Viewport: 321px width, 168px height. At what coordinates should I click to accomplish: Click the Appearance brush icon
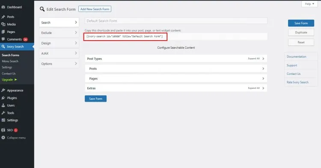click(3, 90)
